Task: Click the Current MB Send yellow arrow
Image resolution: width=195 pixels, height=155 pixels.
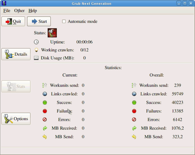Action: click(x=45, y=137)
